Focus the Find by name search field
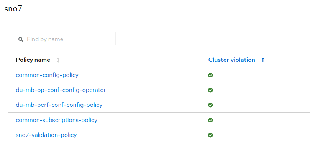The width and height of the screenshot is (310, 156). 69,39
